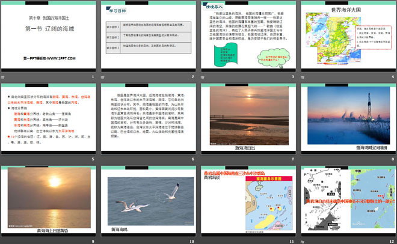
Task: Click the slide number "7" label
Action: click(293, 159)
